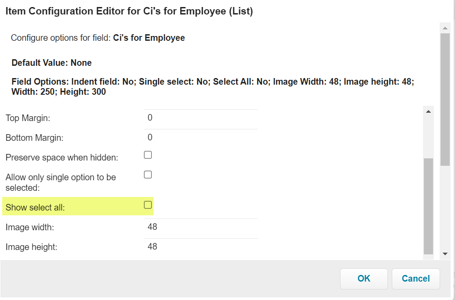The width and height of the screenshot is (455, 300).
Task: Click the Item Configuration Editor title
Action: point(129,12)
